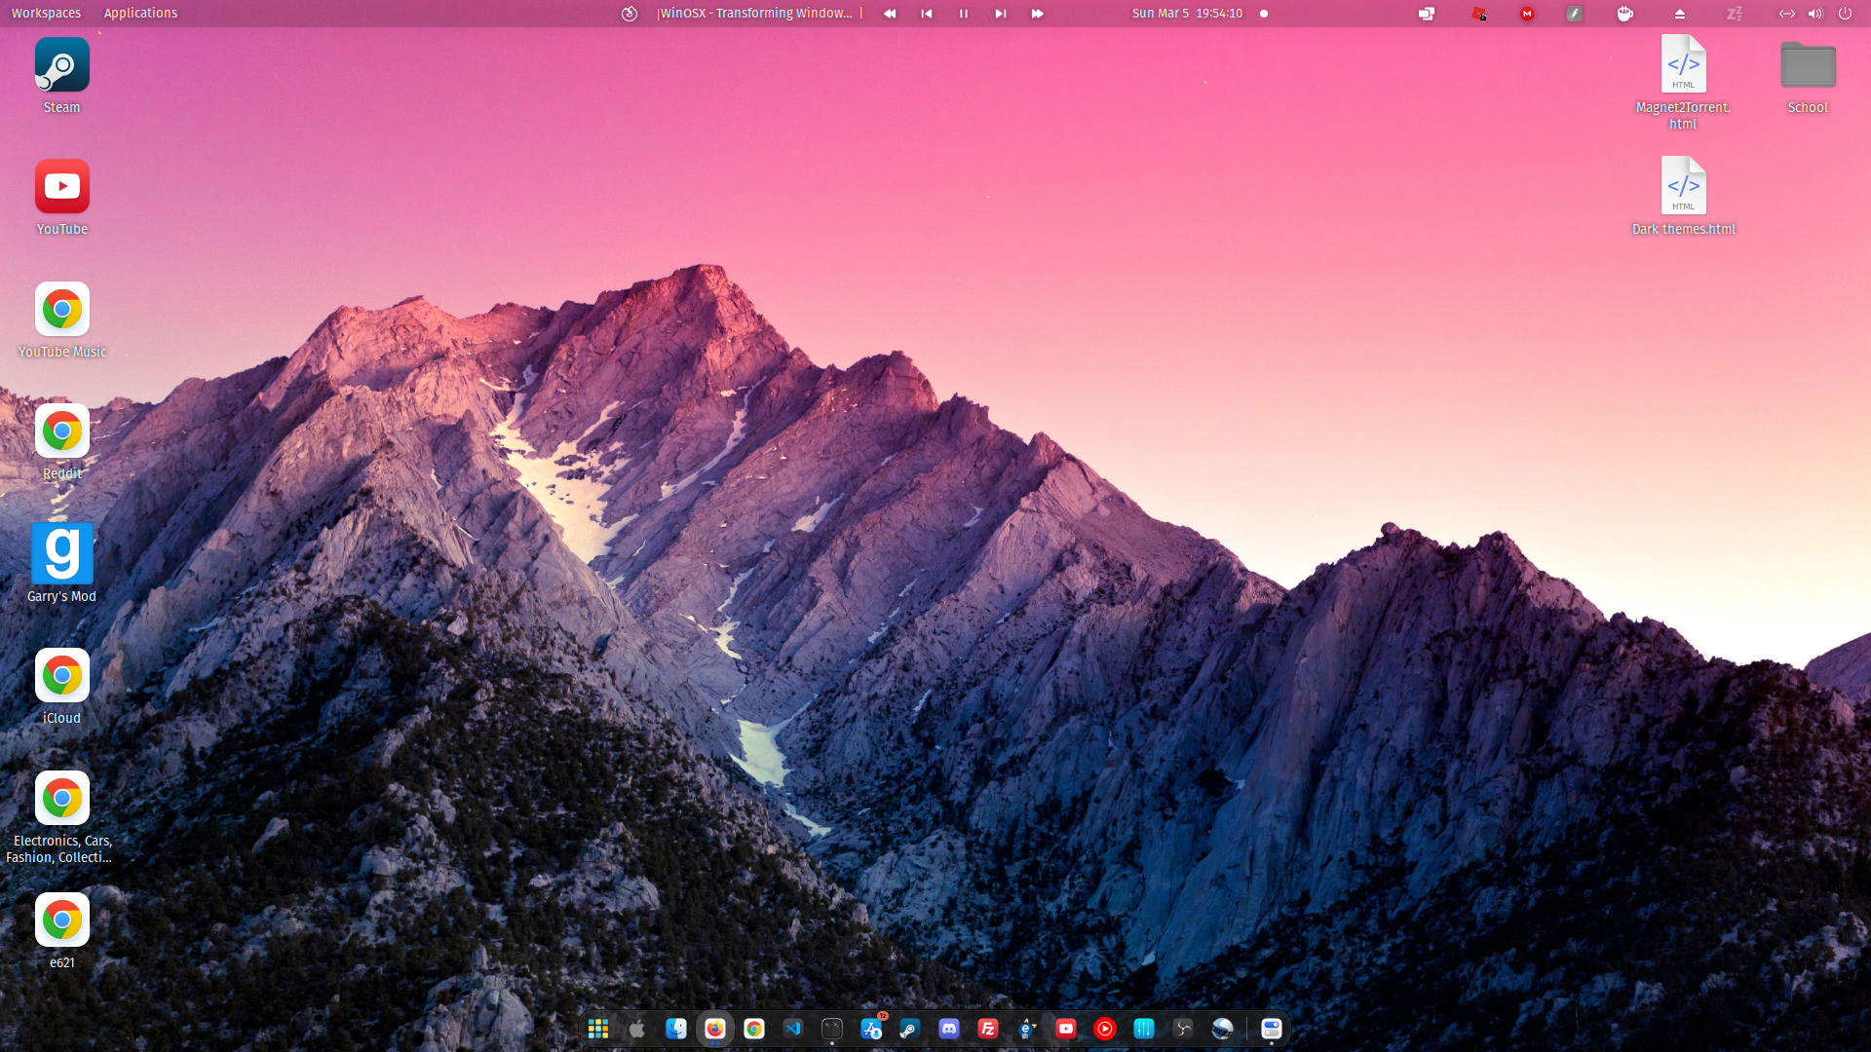
Task: Open removable drives eject menu
Action: tap(1679, 14)
